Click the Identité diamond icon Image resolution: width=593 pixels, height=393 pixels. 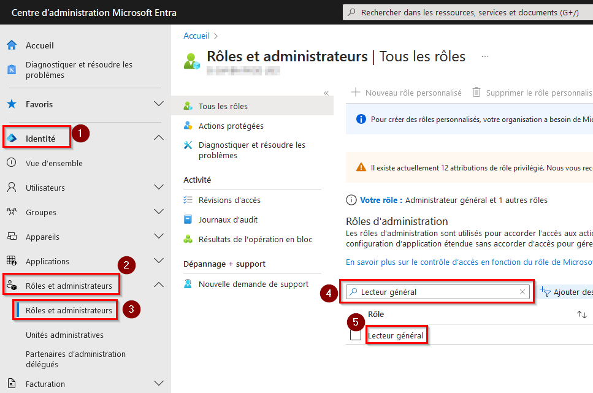(x=12, y=139)
